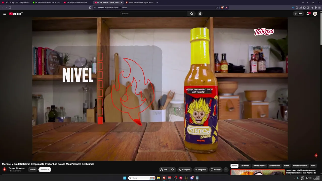The image size is (322, 181).
Task: Open a new browser tab
Action: [x=157, y=3]
